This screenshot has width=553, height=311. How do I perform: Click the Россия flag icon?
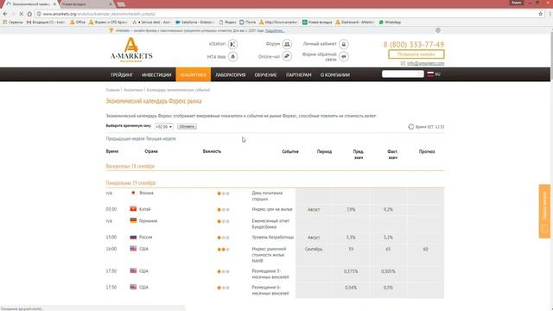pyautogui.click(x=133, y=237)
